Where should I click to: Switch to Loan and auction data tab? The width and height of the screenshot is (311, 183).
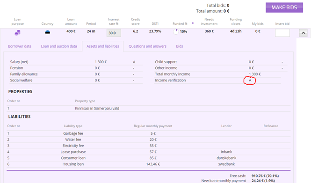pyautogui.click(x=59, y=46)
